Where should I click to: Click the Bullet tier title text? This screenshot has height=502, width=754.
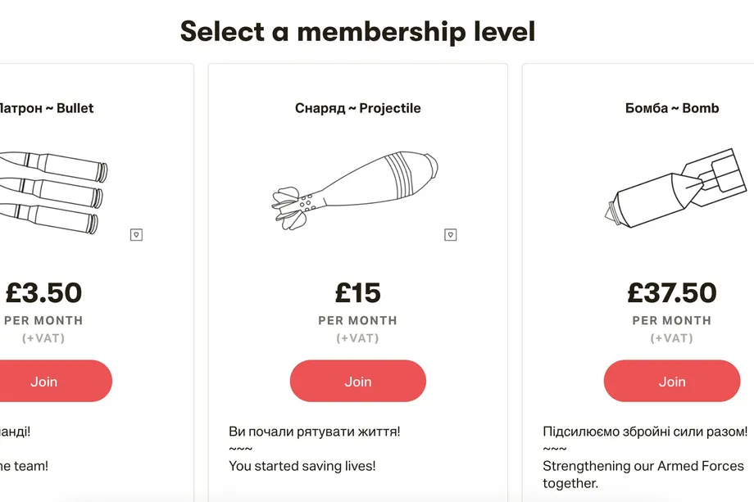coord(47,108)
